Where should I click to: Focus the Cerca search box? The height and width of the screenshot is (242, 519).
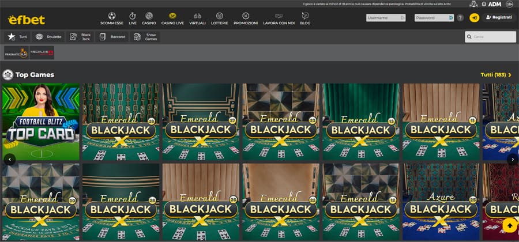(x=490, y=37)
